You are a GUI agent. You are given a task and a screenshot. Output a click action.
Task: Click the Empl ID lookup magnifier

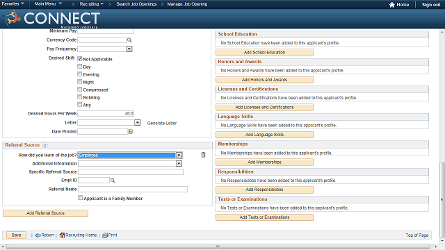[113, 181]
